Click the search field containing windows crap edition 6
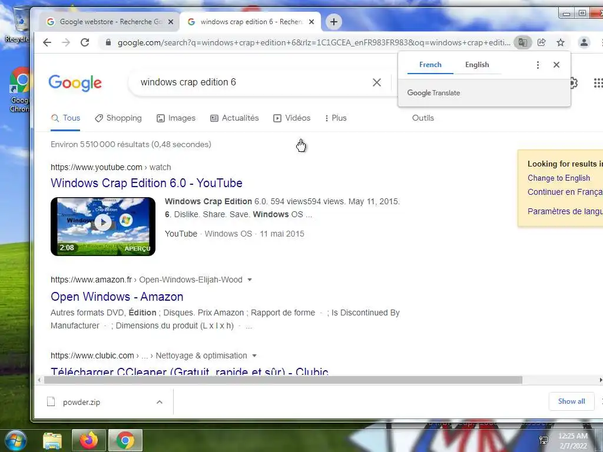603x452 pixels. tap(250, 82)
